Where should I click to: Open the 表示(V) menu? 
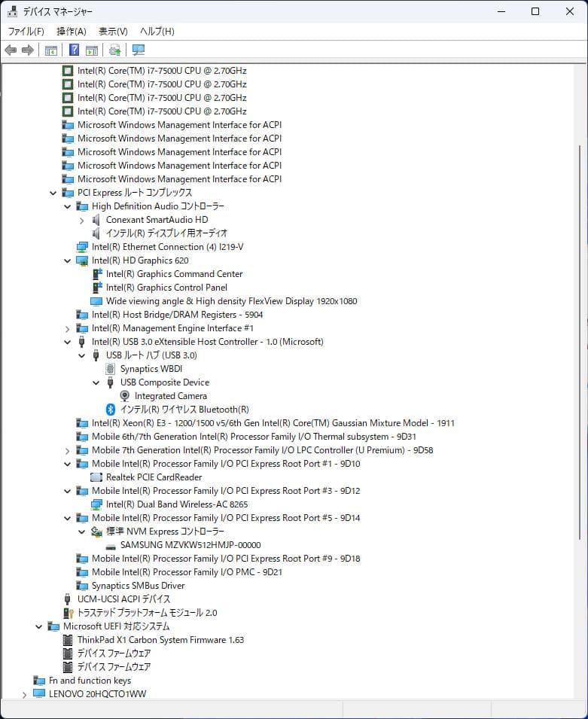pos(113,31)
